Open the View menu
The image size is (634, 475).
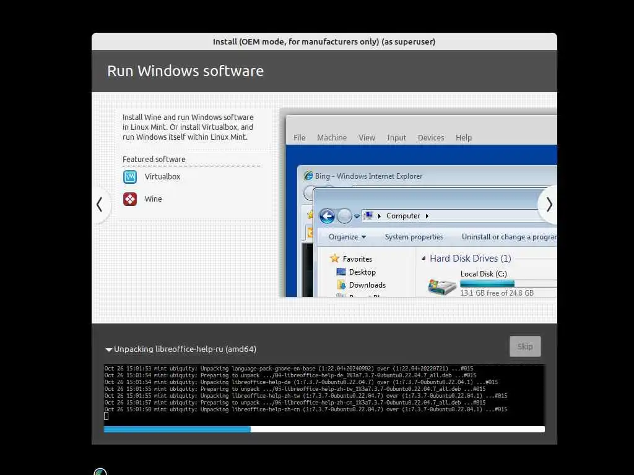[x=367, y=138]
